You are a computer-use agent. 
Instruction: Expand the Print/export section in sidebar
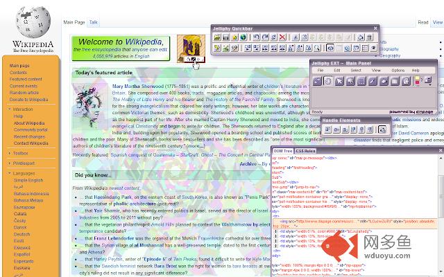point(22,163)
